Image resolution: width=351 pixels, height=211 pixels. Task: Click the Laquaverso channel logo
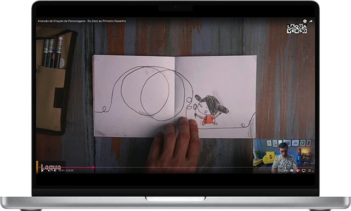click(x=297, y=29)
